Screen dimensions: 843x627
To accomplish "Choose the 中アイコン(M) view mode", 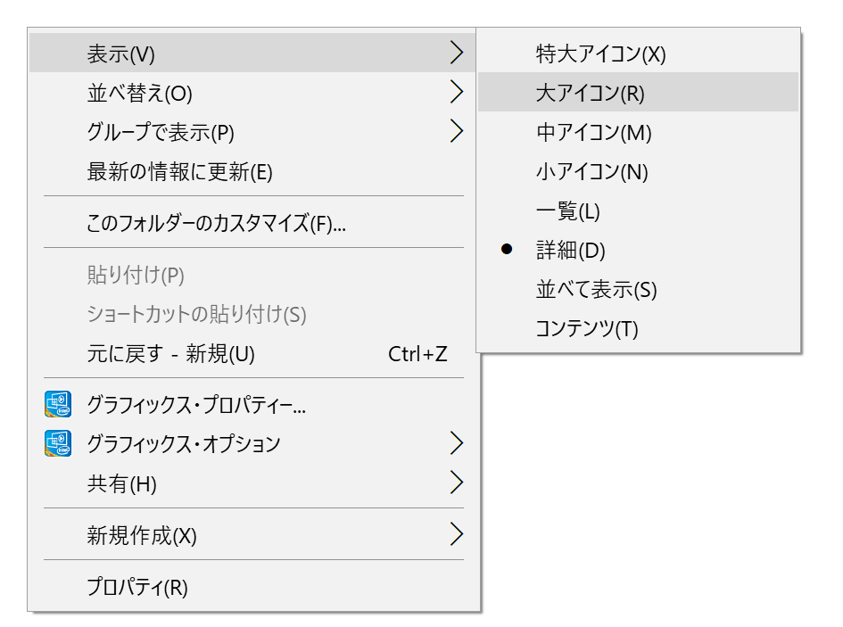I will pyautogui.click(x=638, y=131).
